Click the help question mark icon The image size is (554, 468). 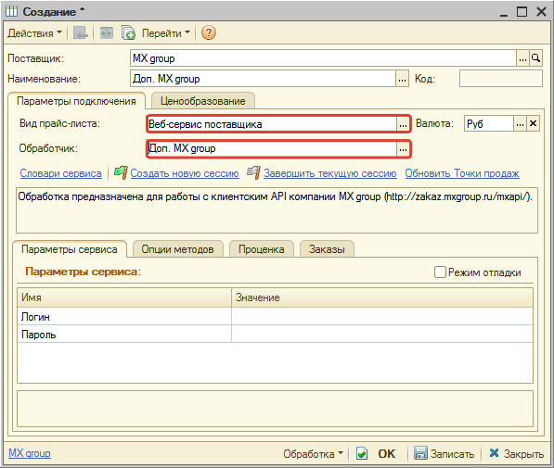(209, 32)
